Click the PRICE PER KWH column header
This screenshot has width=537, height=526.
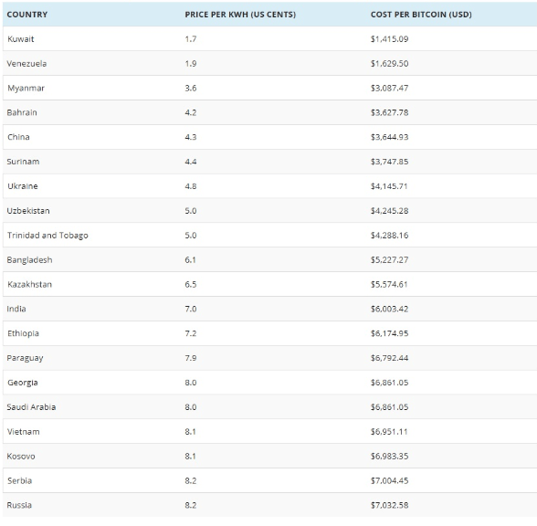click(x=240, y=15)
